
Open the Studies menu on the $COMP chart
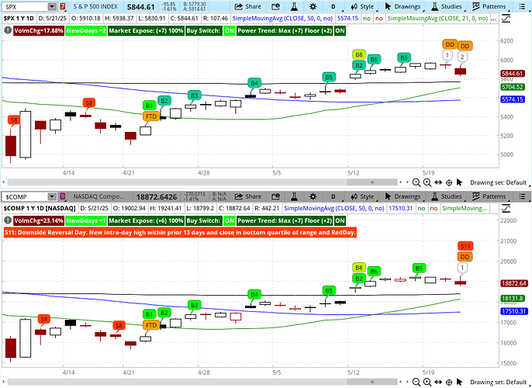click(447, 196)
